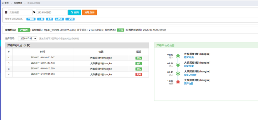Click 停留 结束 under the 09:14 entry
The width and height of the screenshot is (258, 120).
click(189, 66)
